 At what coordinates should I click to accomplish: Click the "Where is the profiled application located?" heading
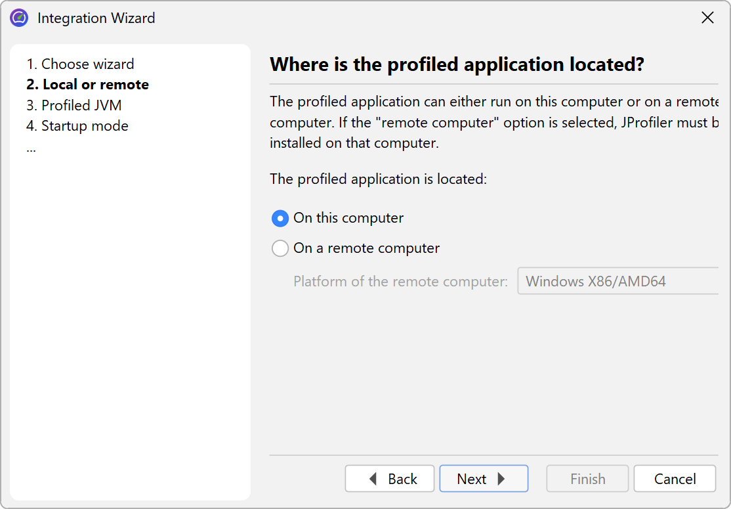[x=457, y=64]
